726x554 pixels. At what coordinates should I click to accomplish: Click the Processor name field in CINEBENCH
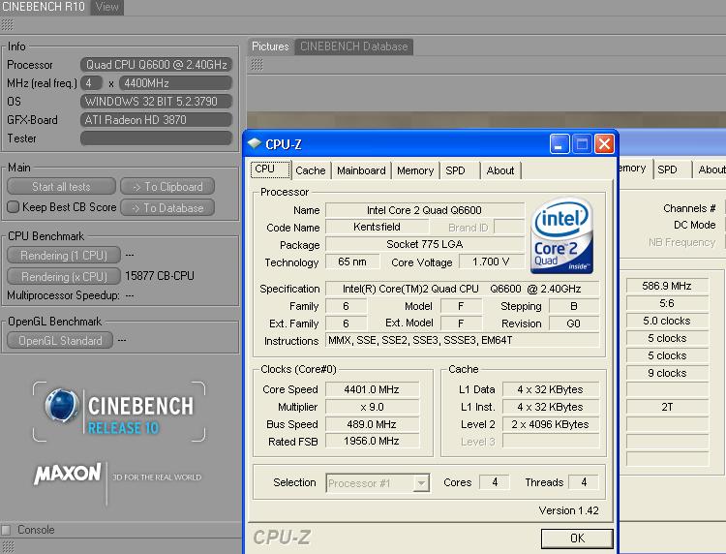[156, 64]
